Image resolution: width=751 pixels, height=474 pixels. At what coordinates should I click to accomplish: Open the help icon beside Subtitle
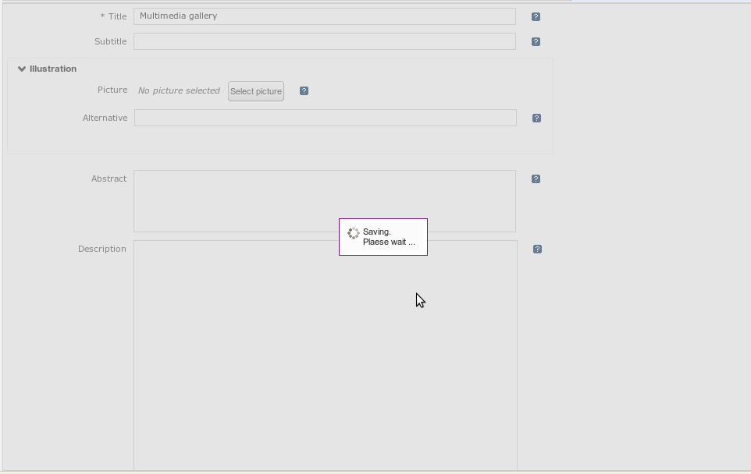point(536,41)
